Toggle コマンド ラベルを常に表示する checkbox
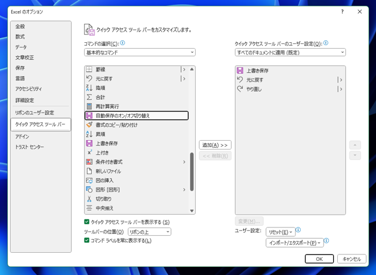This screenshot has height=275, width=376. 87,240
